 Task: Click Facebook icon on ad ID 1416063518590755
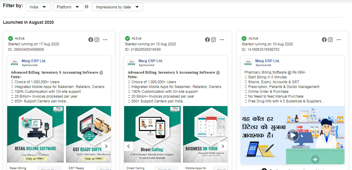click(x=324, y=40)
